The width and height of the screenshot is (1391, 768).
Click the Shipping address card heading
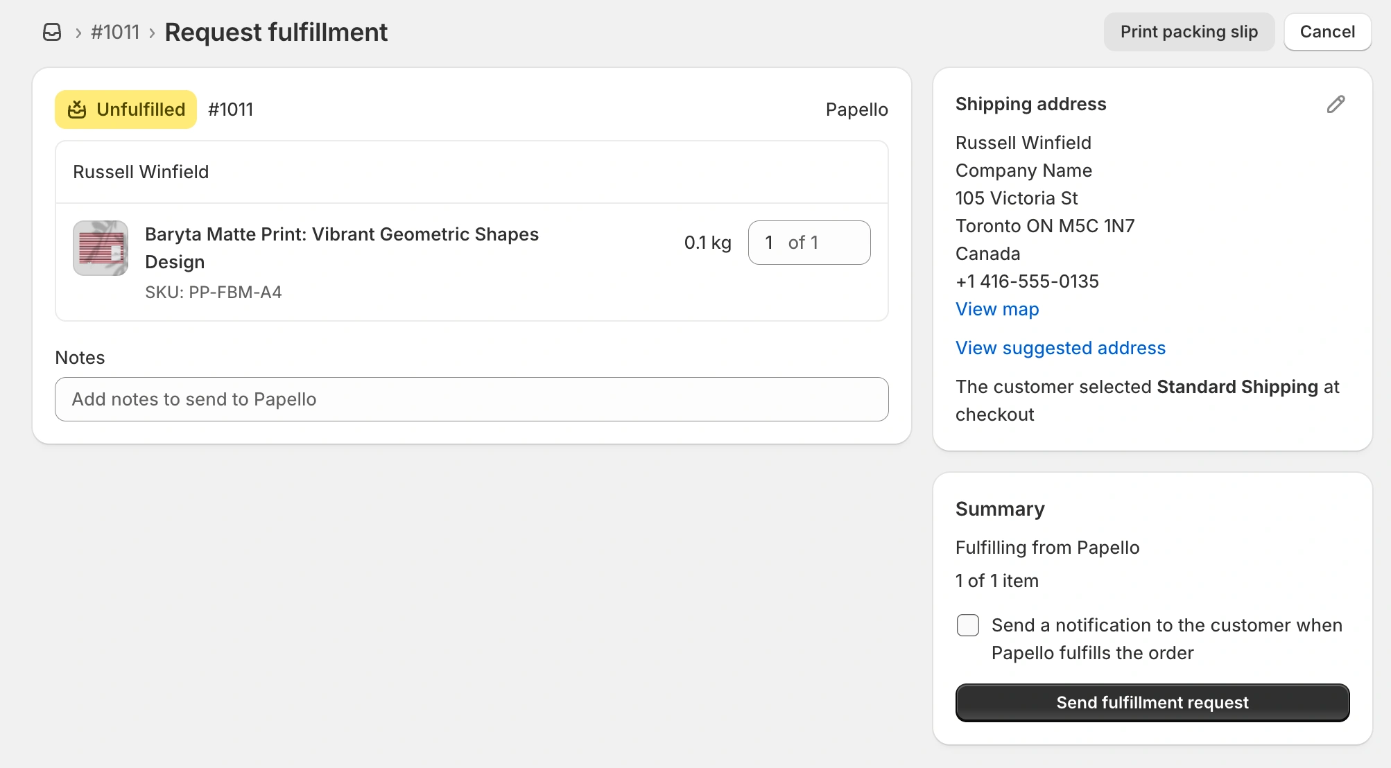tap(1030, 104)
